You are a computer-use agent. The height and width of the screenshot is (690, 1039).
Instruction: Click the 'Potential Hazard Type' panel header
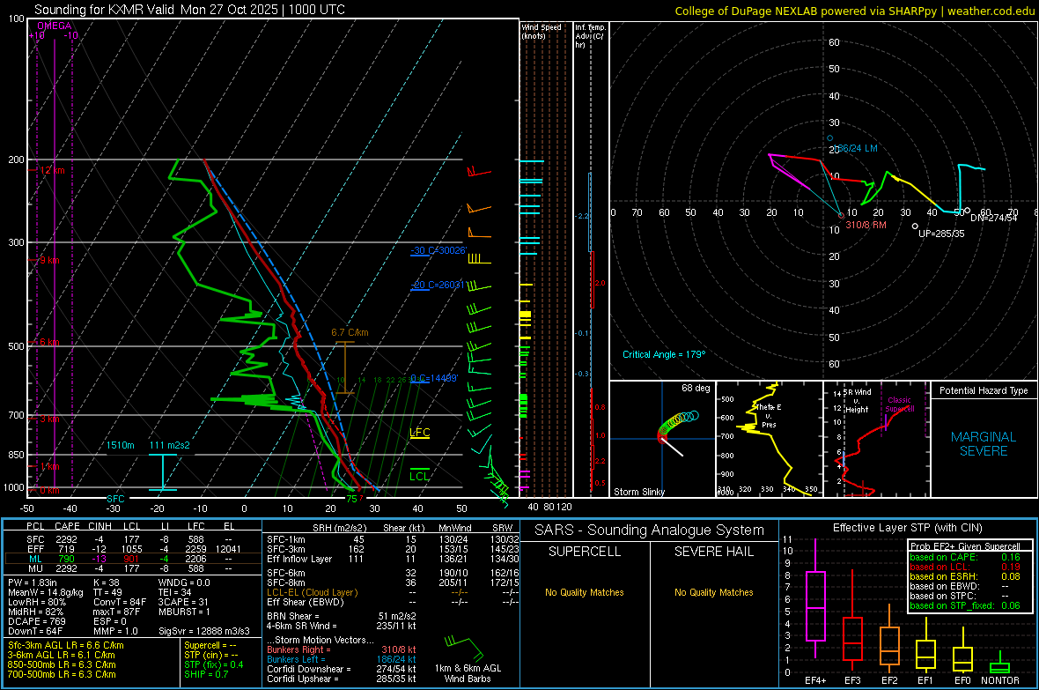(x=984, y=390)
